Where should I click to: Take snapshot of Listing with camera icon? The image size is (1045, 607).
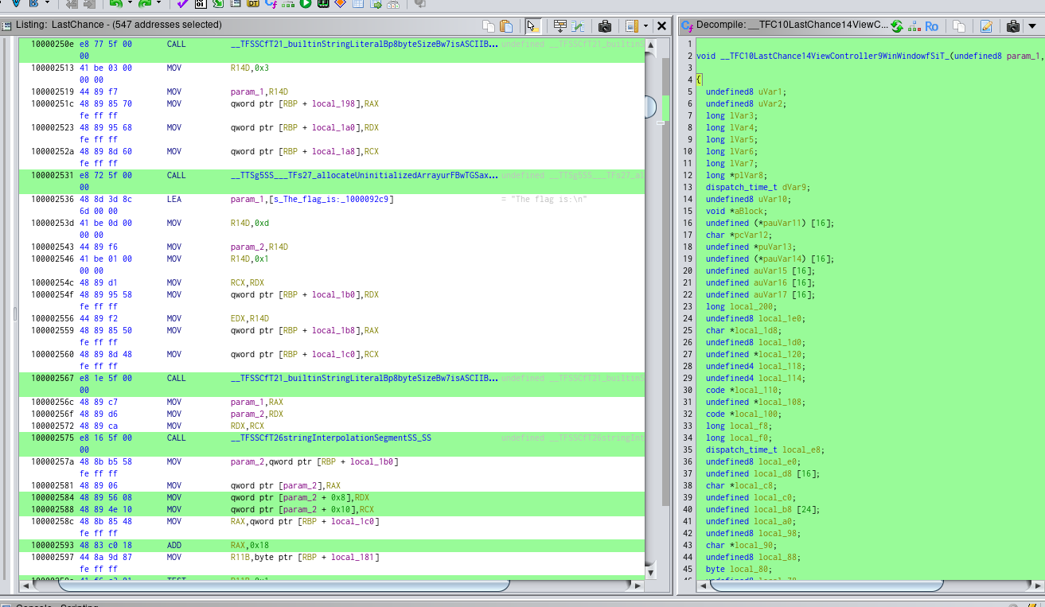[605, 25]
